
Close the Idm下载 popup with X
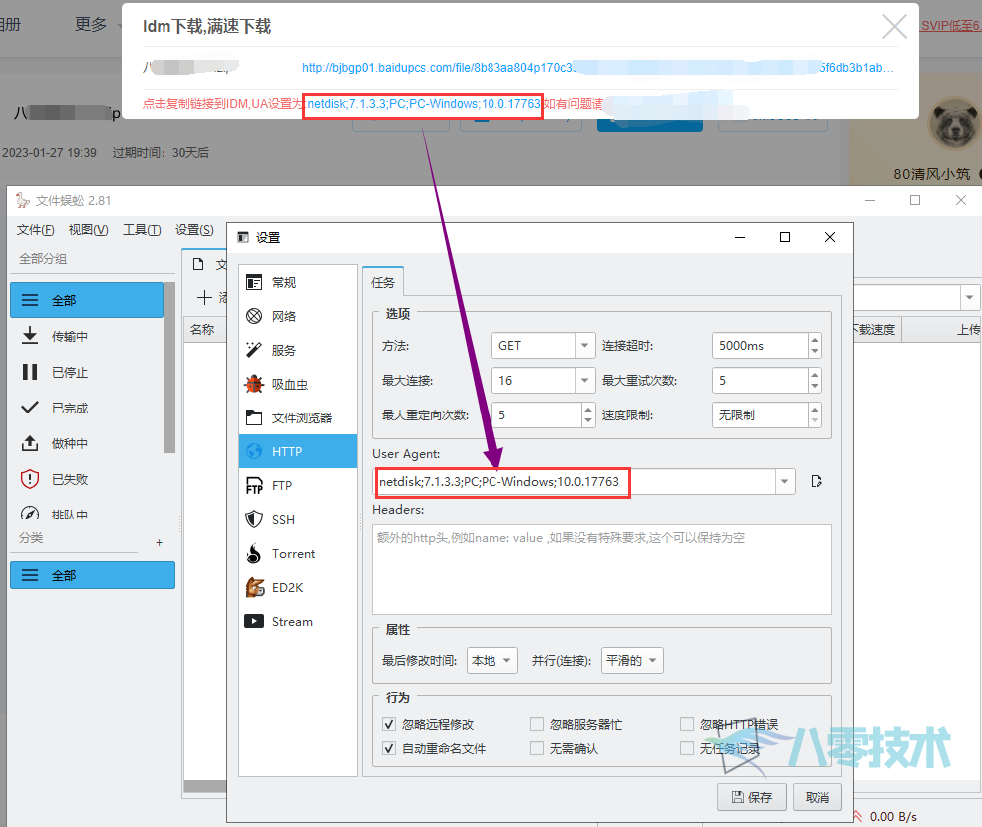(894, 27)
